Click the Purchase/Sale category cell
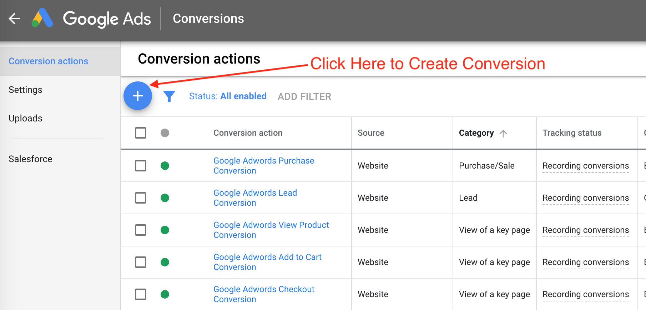 point(486,166)
